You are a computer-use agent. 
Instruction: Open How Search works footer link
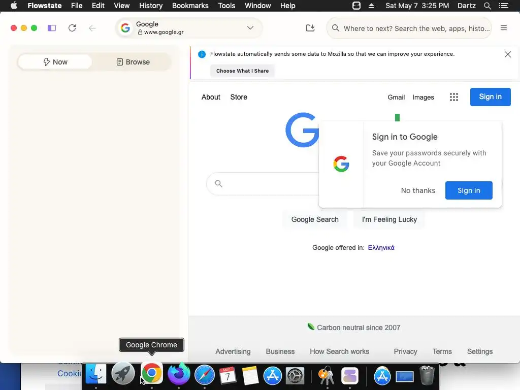coord(339,351)
